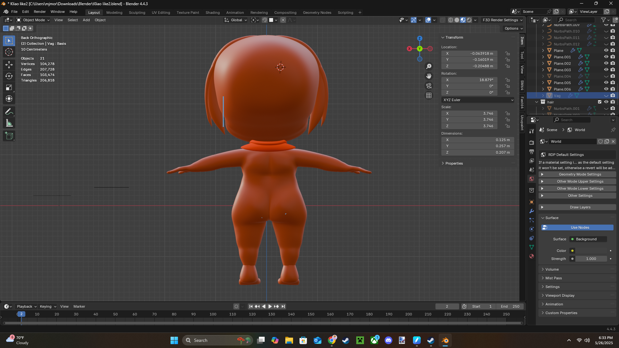Viewport: 619px width, 348px height.
Task: Toggle hair collection exclude checkbox
Action: tap(600, 102)
